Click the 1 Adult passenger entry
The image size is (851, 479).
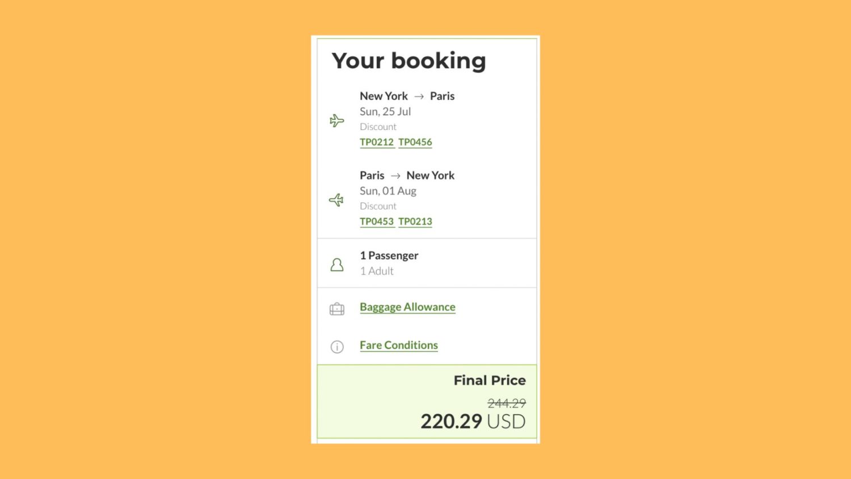(377, 271)
